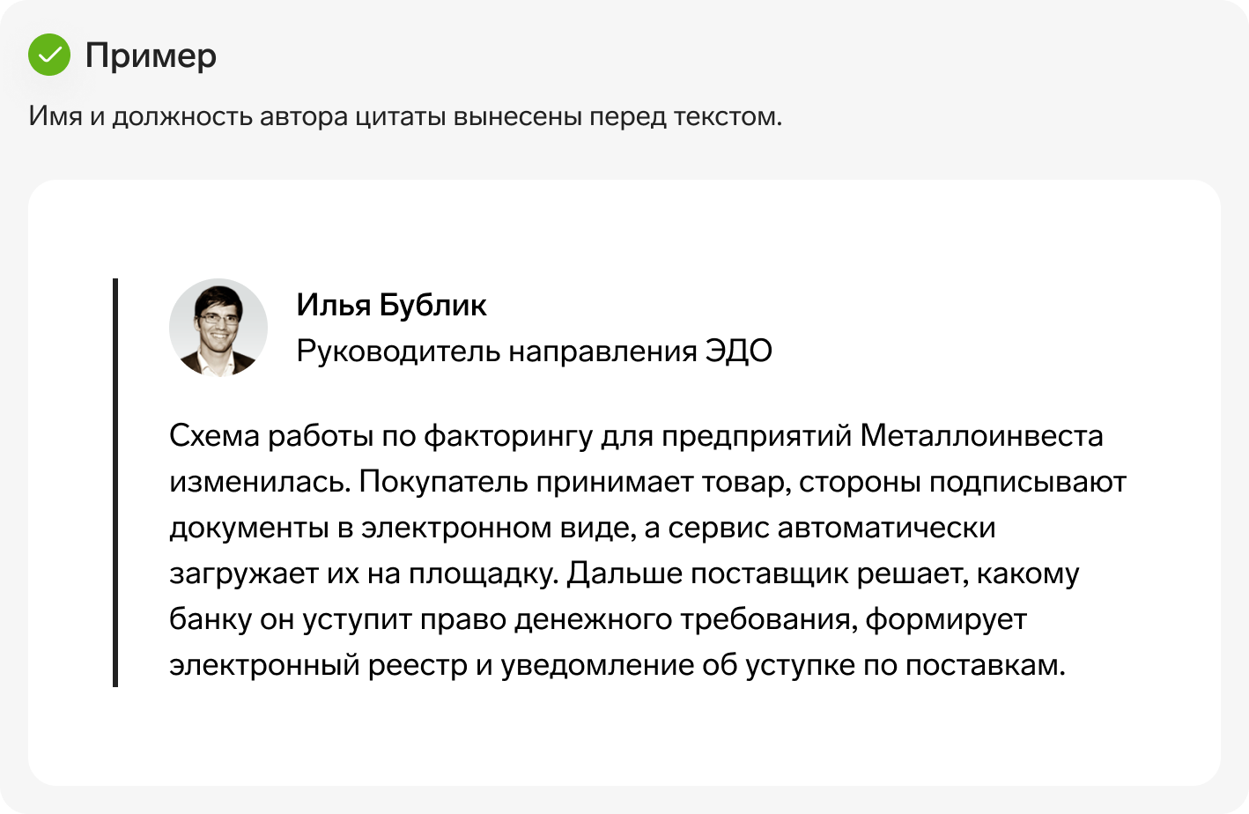Click the job title Руководитель направления ЭДО

click(x=534, y=351)
